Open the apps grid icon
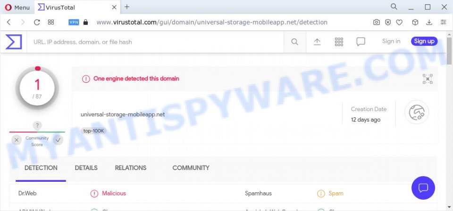Viewport: 453px width, 211px height. (x=339, y=42)
